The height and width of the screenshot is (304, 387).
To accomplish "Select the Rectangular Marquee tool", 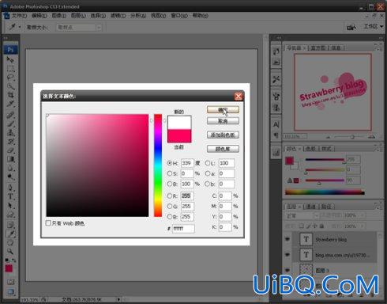I will click(x=10, y=69).
